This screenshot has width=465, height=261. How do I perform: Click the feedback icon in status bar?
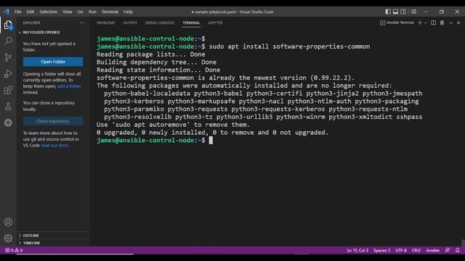(448, 250)
